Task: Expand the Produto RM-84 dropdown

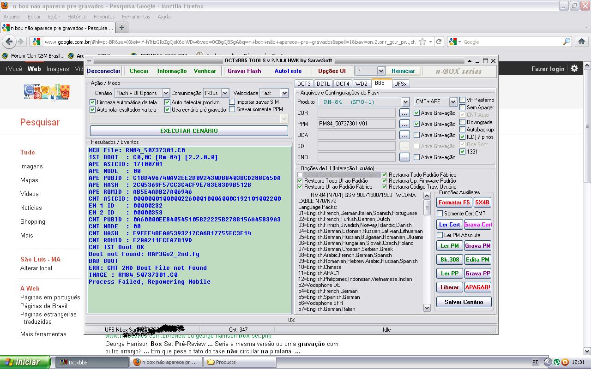Action: [405, 101]
